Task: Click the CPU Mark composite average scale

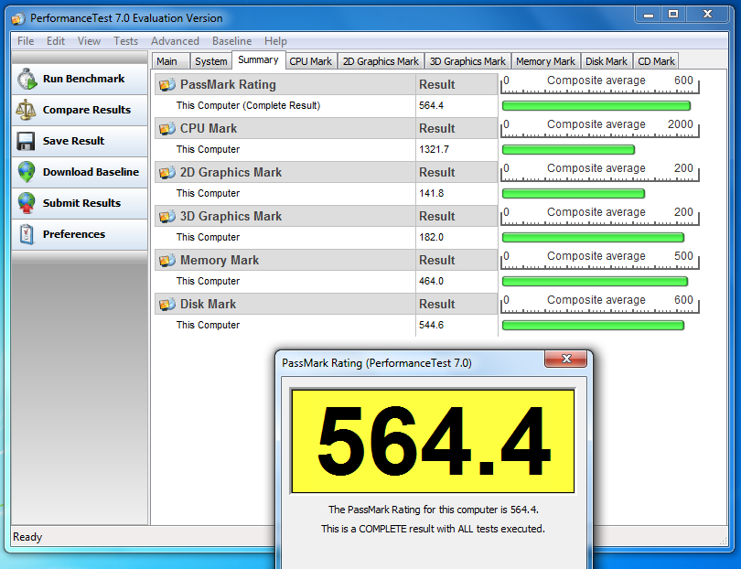Action: [x=600, y=128]
